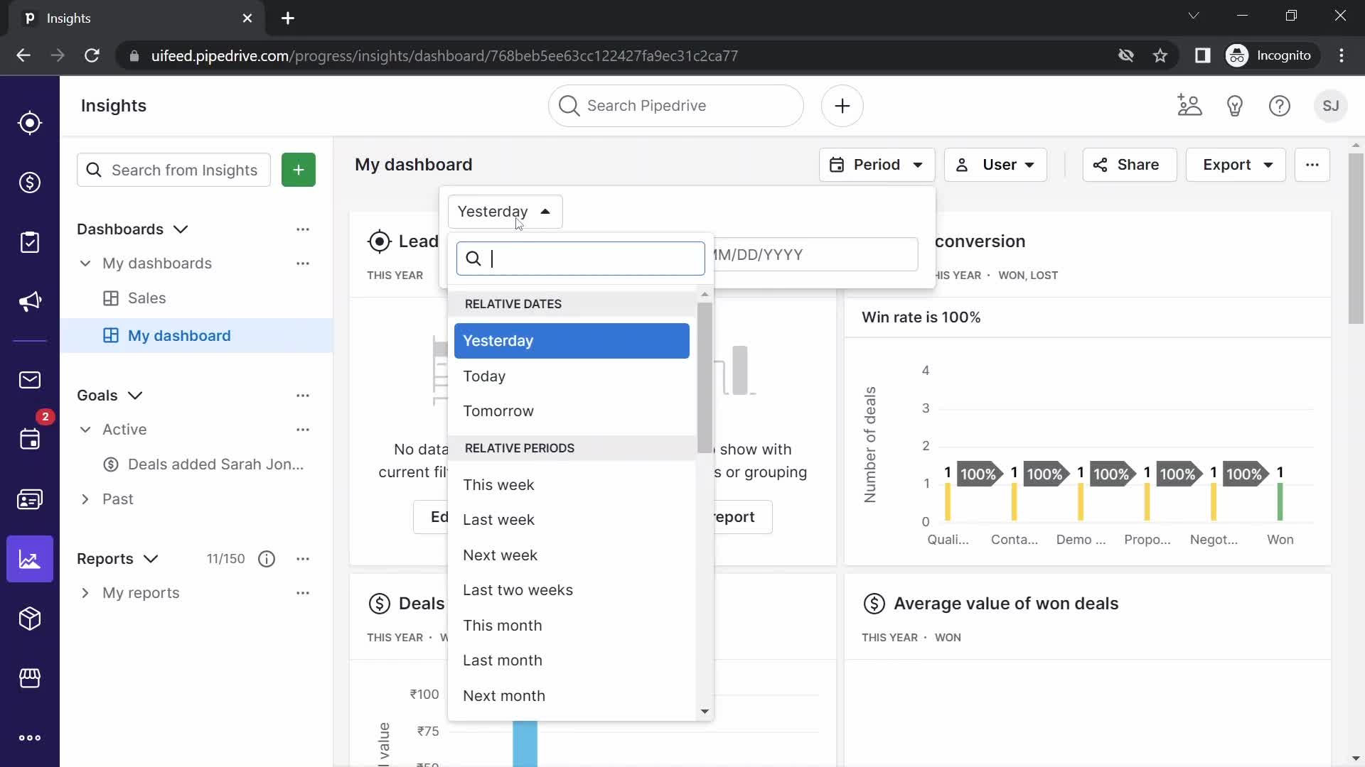
Task: Click the Insights icon in sidebar
Action: click(30, 560)
